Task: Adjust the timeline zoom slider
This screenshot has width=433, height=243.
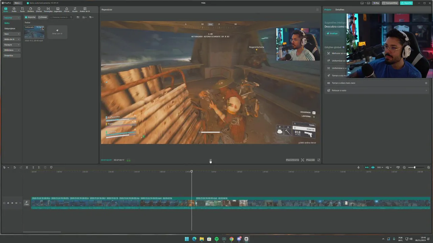Action: click(414, 167)
